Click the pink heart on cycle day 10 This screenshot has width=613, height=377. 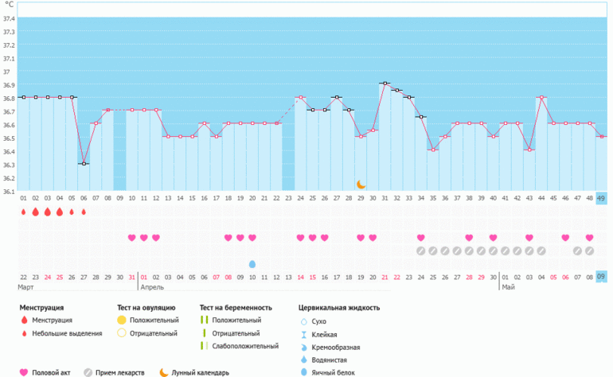[x=132, y=238]
